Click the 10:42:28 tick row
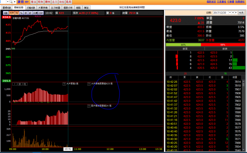Viewport: 247px width, 153px height. (x=204, y=82)
